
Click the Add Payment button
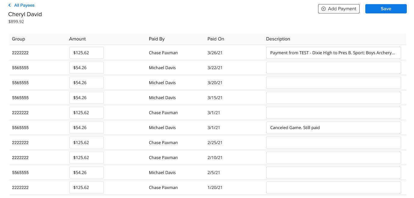pyautogui.click(x=339, y=9)
